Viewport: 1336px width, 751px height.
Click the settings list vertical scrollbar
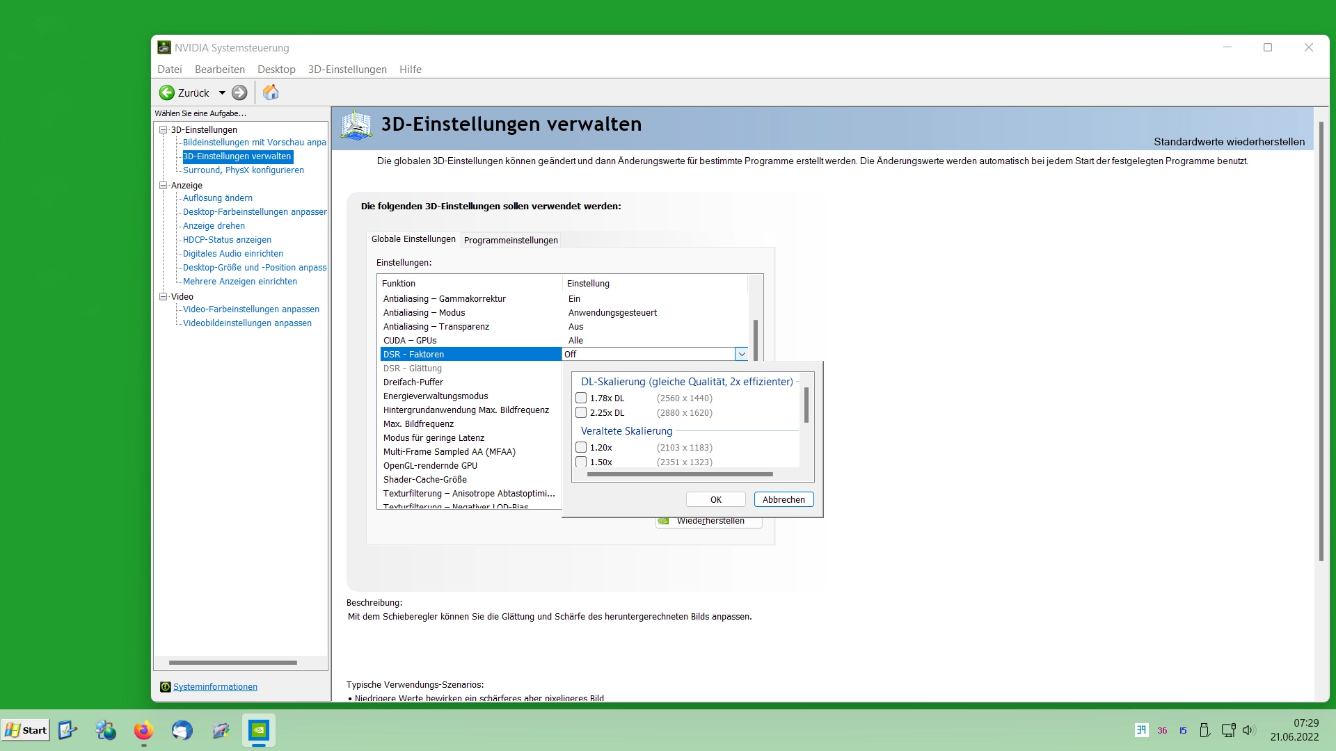pos(756,340)
